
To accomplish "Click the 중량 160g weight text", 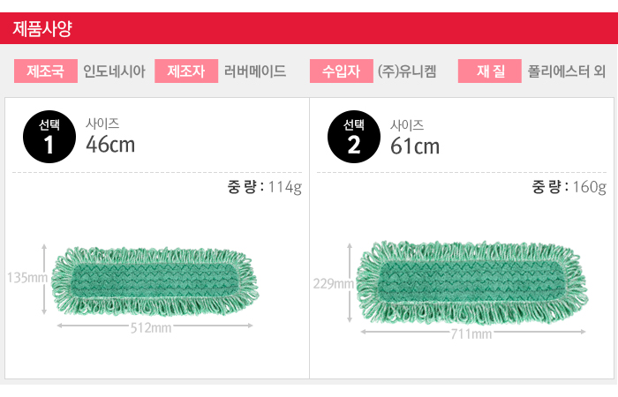I will point(569,187).
